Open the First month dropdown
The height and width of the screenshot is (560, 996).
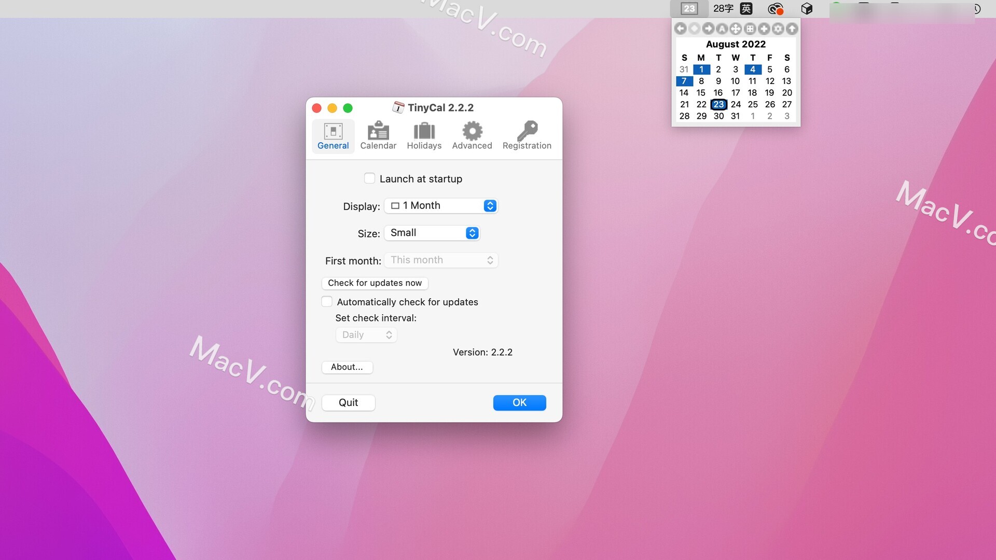tap(441, 260)
